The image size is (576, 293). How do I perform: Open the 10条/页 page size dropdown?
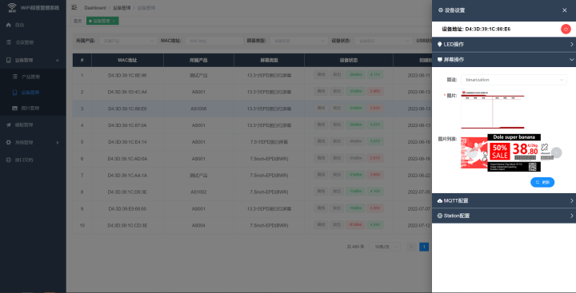click(x=384, y=247)
